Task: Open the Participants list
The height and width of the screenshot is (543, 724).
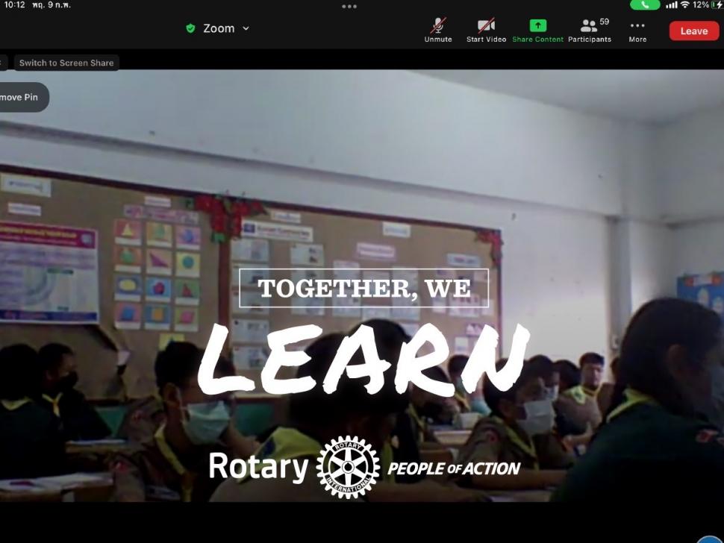Action: [x=589, y=31]
